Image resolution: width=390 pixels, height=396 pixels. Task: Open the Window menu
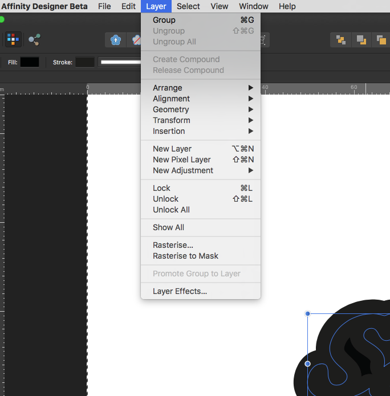point(254,6)
